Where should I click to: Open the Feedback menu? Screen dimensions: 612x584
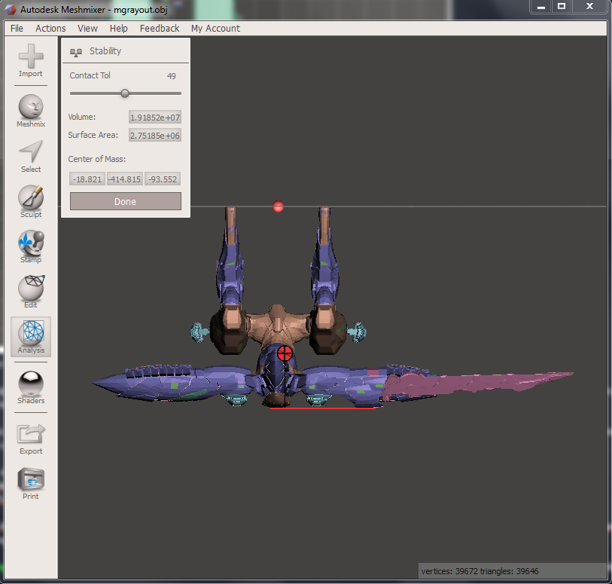pyautogui.click(x=160, y=29)
